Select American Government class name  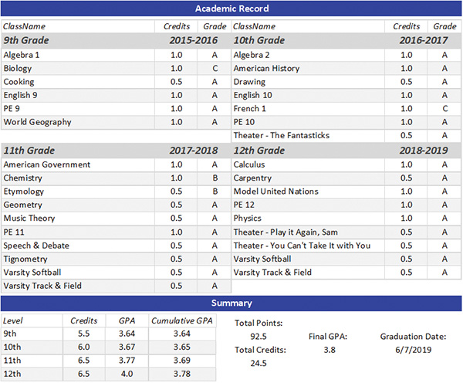(x=46, y=164)
